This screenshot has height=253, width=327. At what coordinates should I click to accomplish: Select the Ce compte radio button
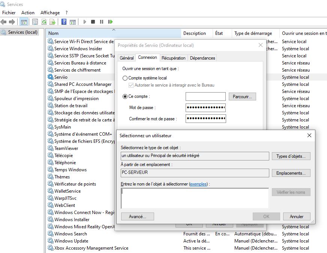[x=125, y=97]
